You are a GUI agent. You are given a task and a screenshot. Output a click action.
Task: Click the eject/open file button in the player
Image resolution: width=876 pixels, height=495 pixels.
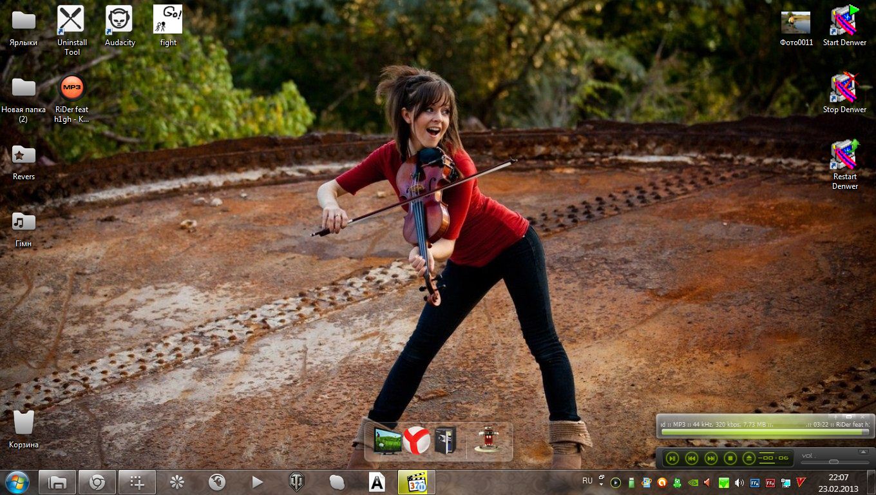point(748,458)
